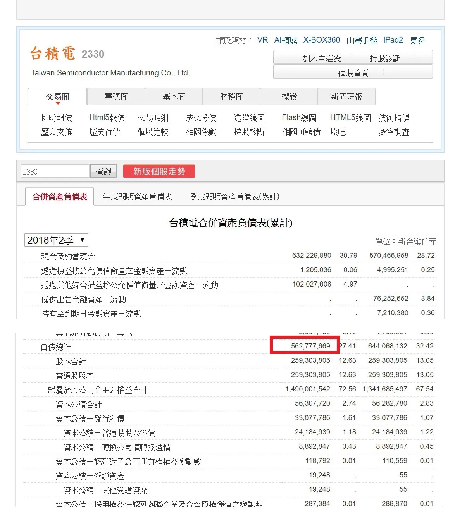Open the Flash線圖 link
455x525 pixels.
coord(299,118)
